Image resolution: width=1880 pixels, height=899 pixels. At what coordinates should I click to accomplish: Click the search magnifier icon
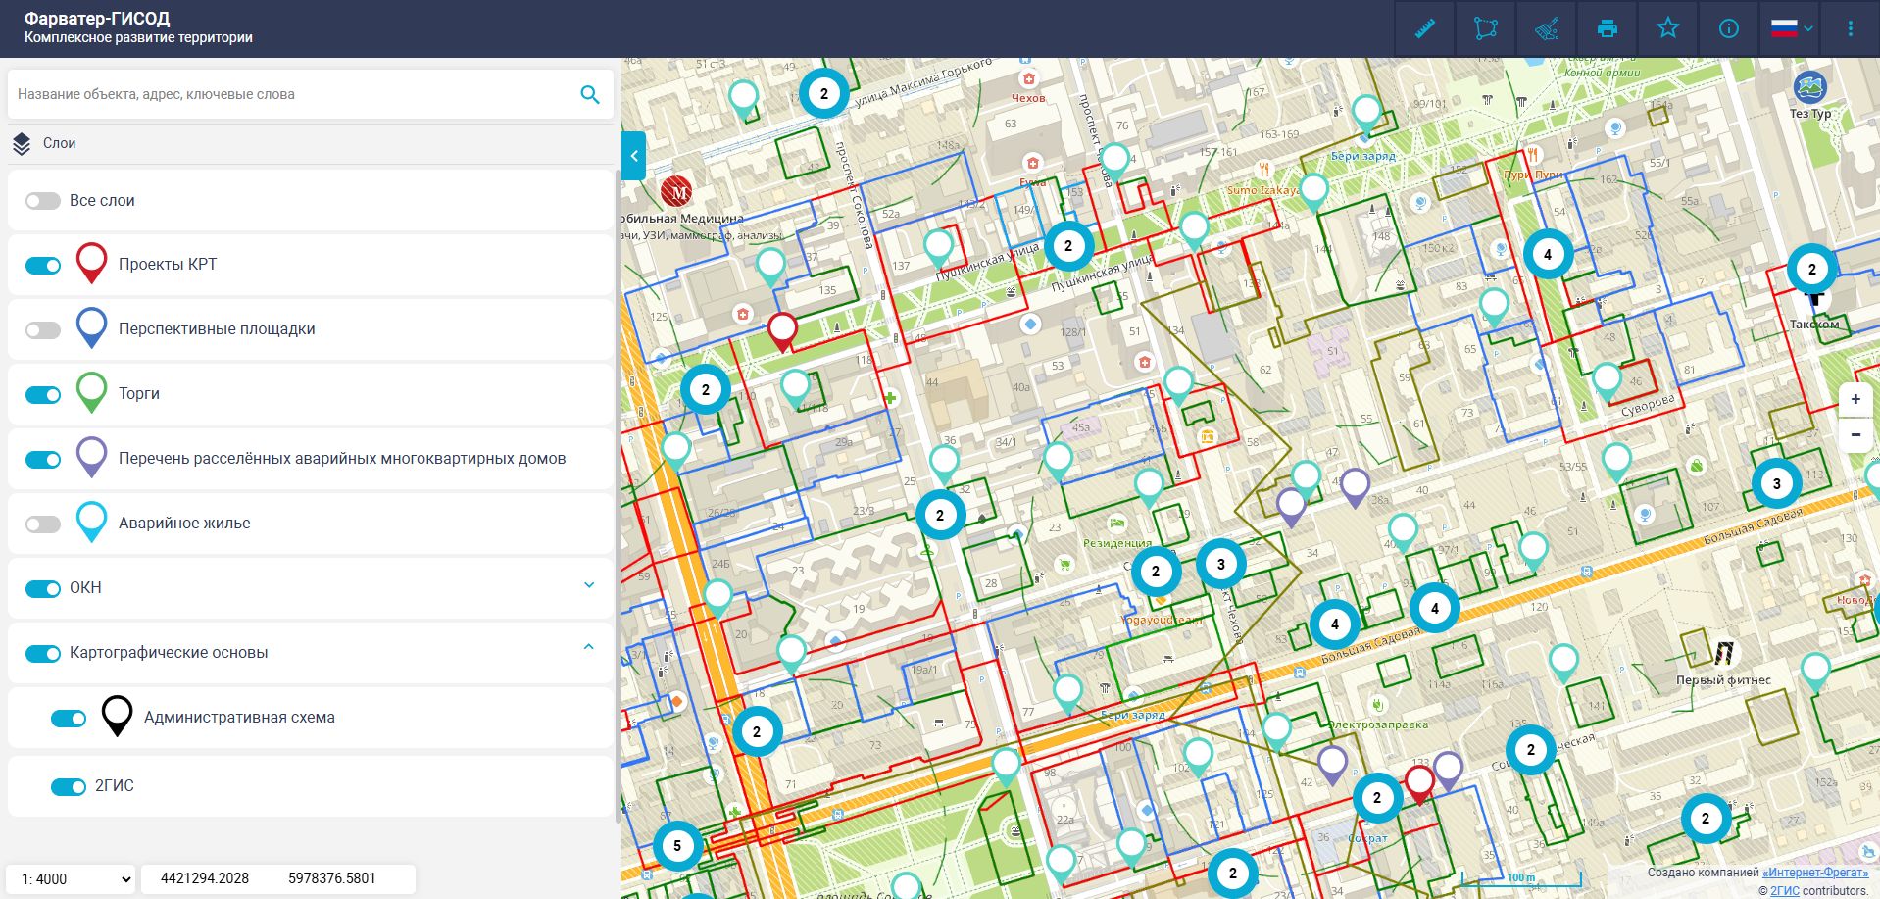click(589, 94)
